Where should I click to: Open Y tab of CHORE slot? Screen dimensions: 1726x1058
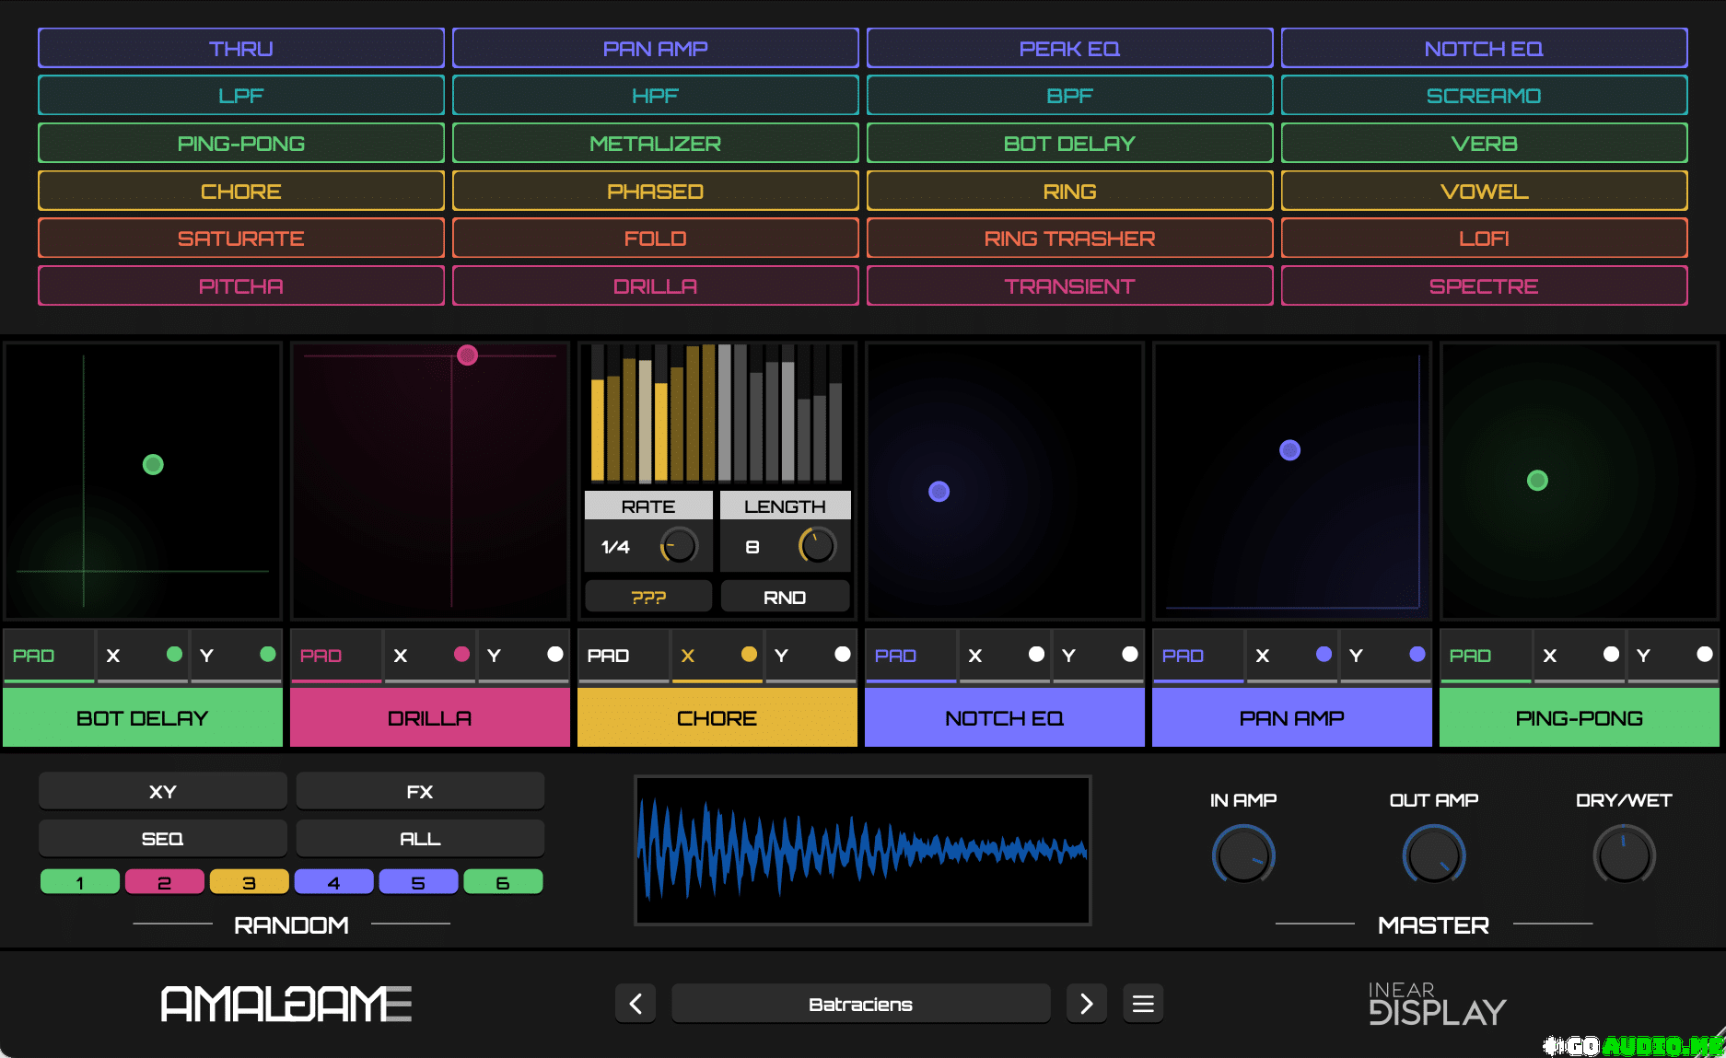click(811, 656)
